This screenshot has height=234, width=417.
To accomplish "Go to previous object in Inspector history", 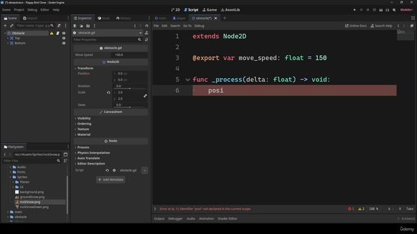I will click(x=135, y=26).
